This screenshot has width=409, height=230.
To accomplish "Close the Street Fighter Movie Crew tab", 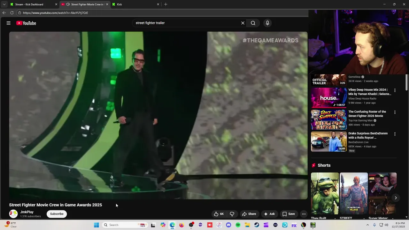I will click(x=107, y=4).
